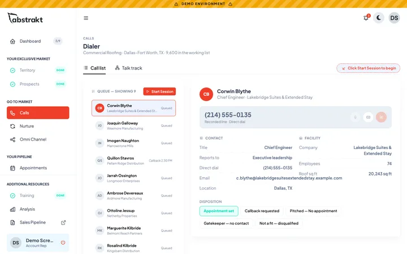The height and width of the screenshot is (254, 407).
Task: Open the notifications bell
Action: 366,18
